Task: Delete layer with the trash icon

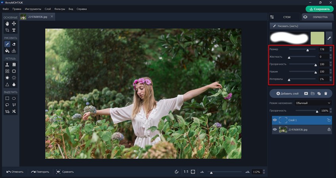Action: 326,93
